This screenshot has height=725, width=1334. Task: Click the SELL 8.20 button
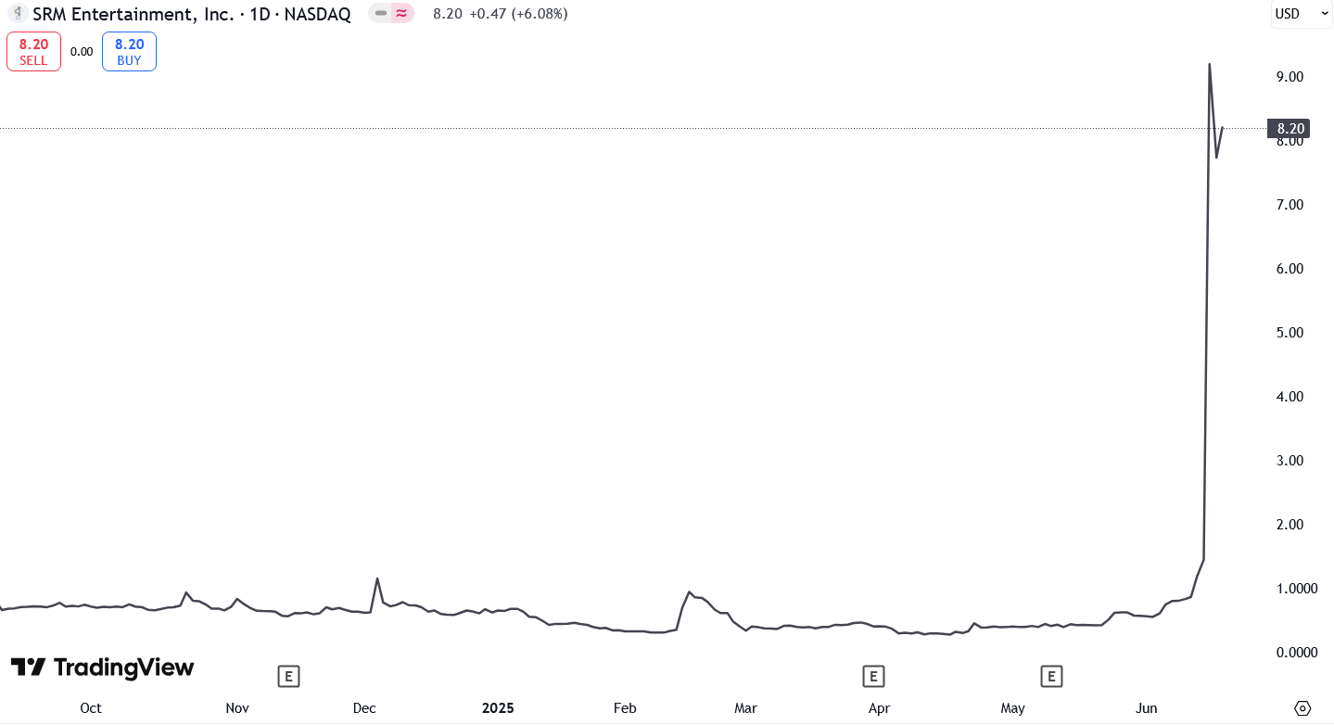pyautogui.click(x=33, y=51)
